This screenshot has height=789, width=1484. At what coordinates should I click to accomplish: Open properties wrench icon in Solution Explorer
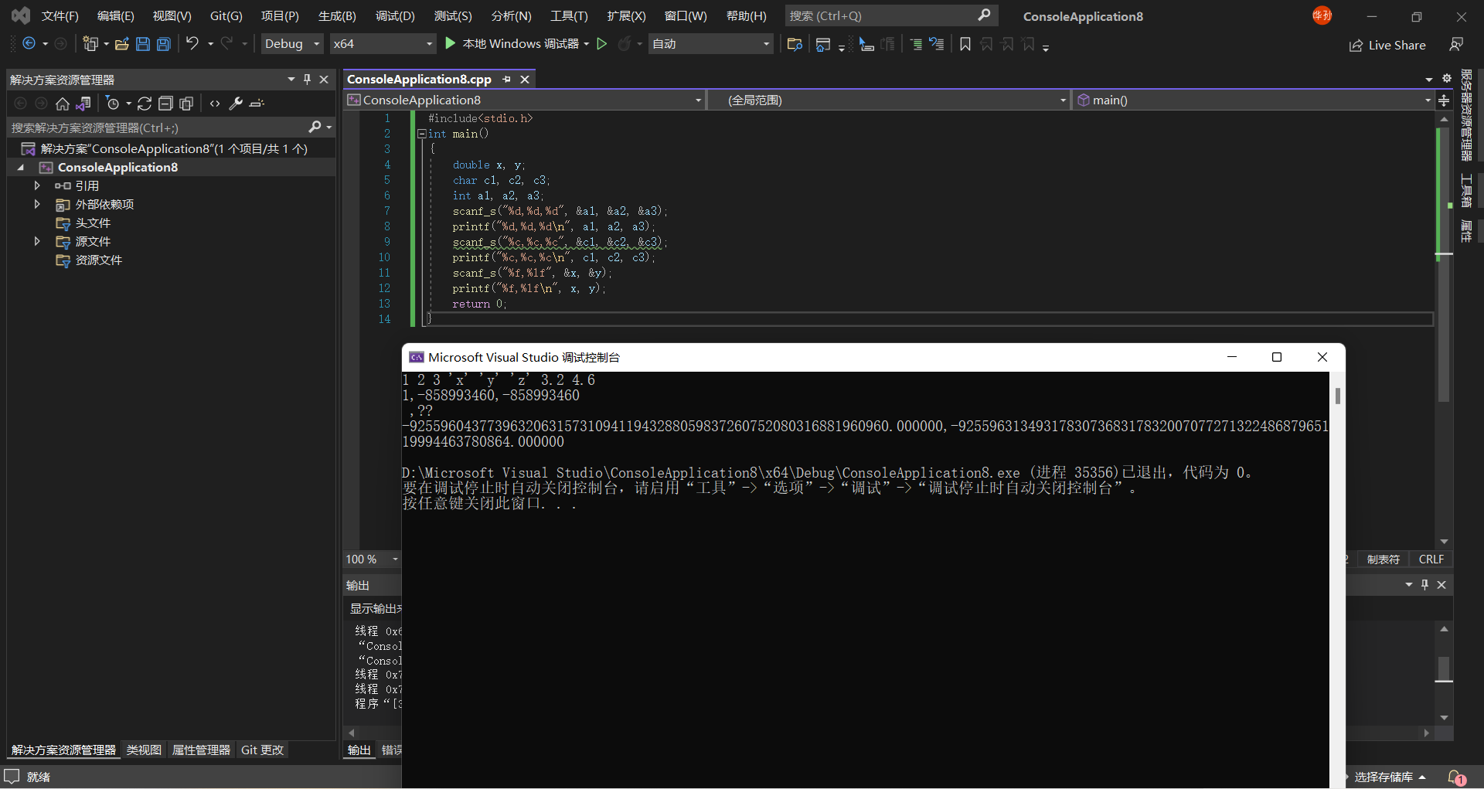click(236, 104)
